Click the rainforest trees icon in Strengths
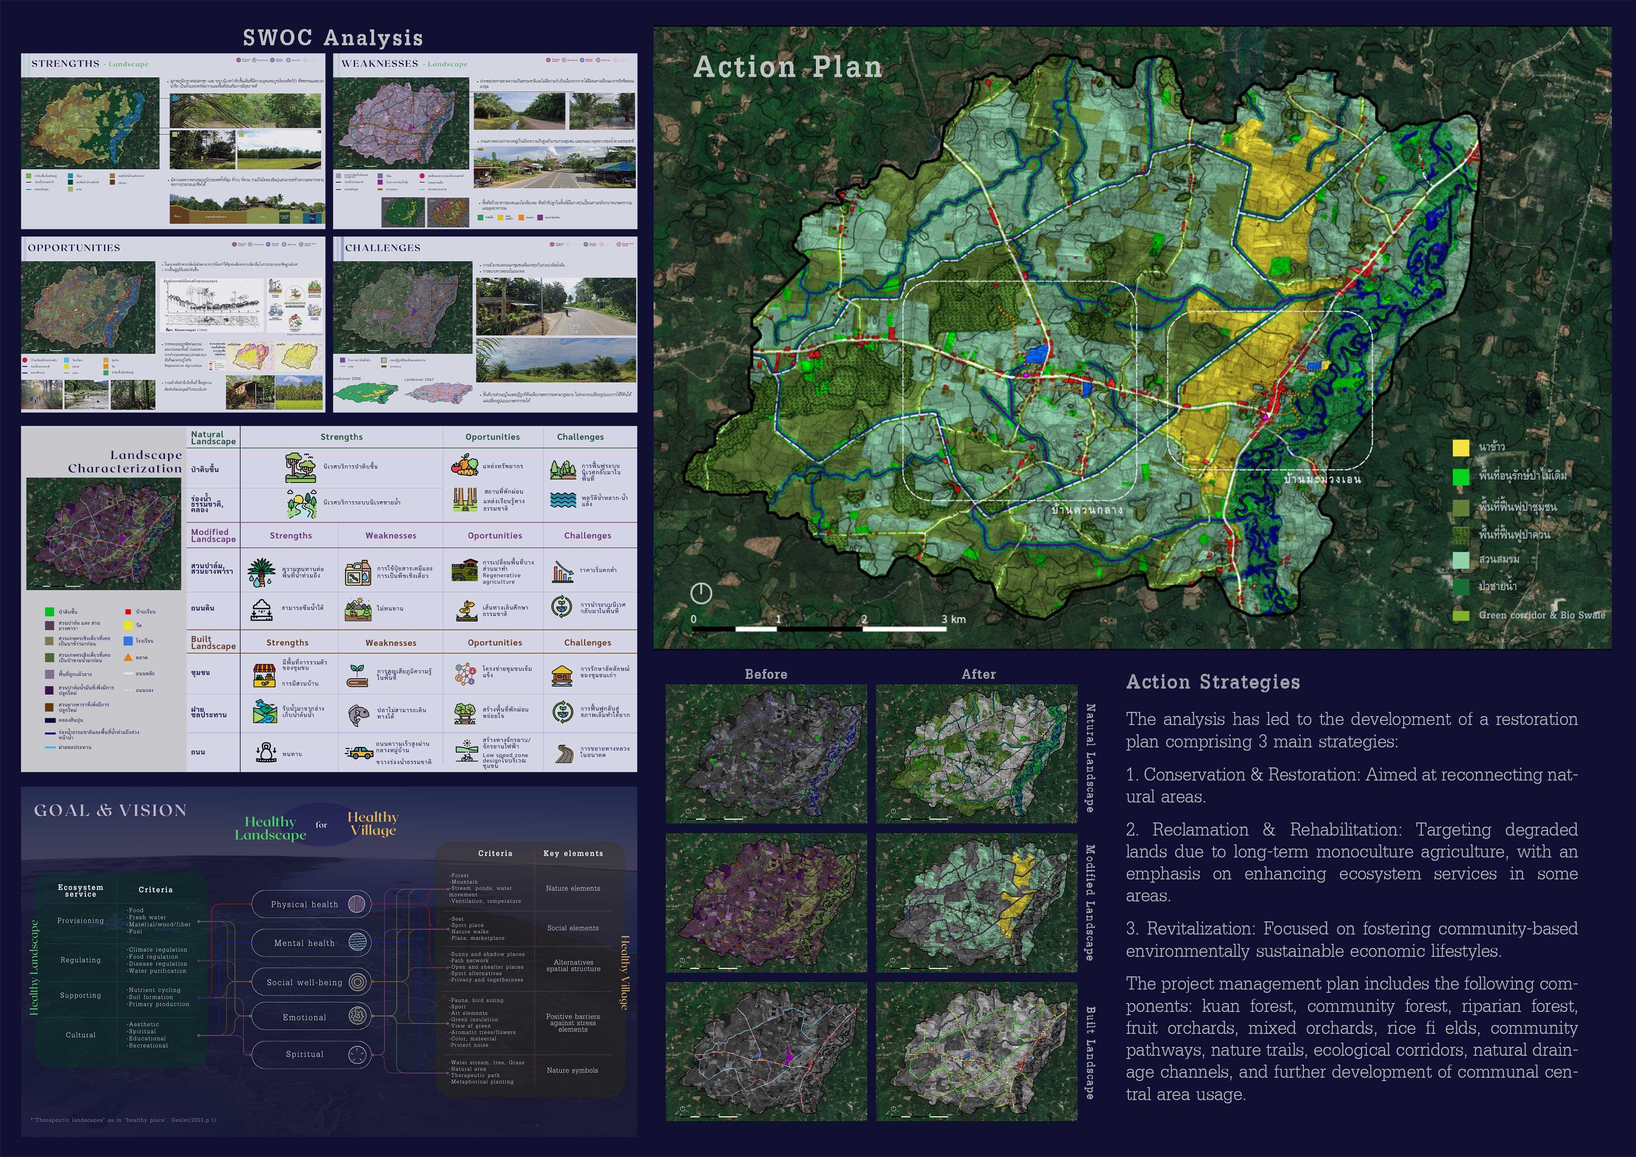This screenshot has height=1157, width=1636. pyautogui.click(x=301, y=467)
